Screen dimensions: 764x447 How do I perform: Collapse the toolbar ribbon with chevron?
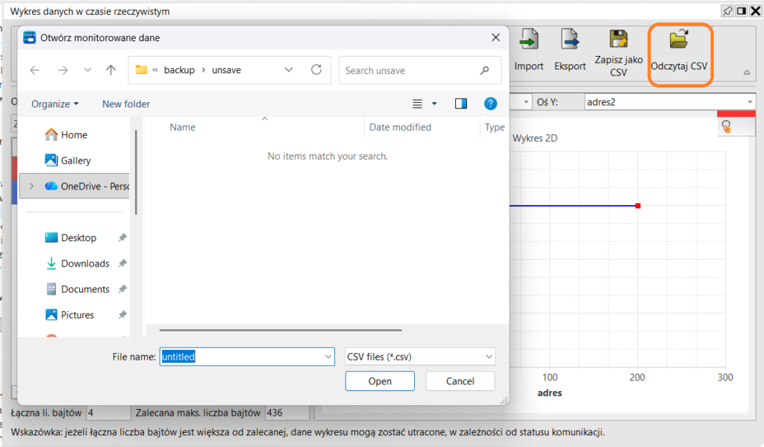click(x=746, y=72)
